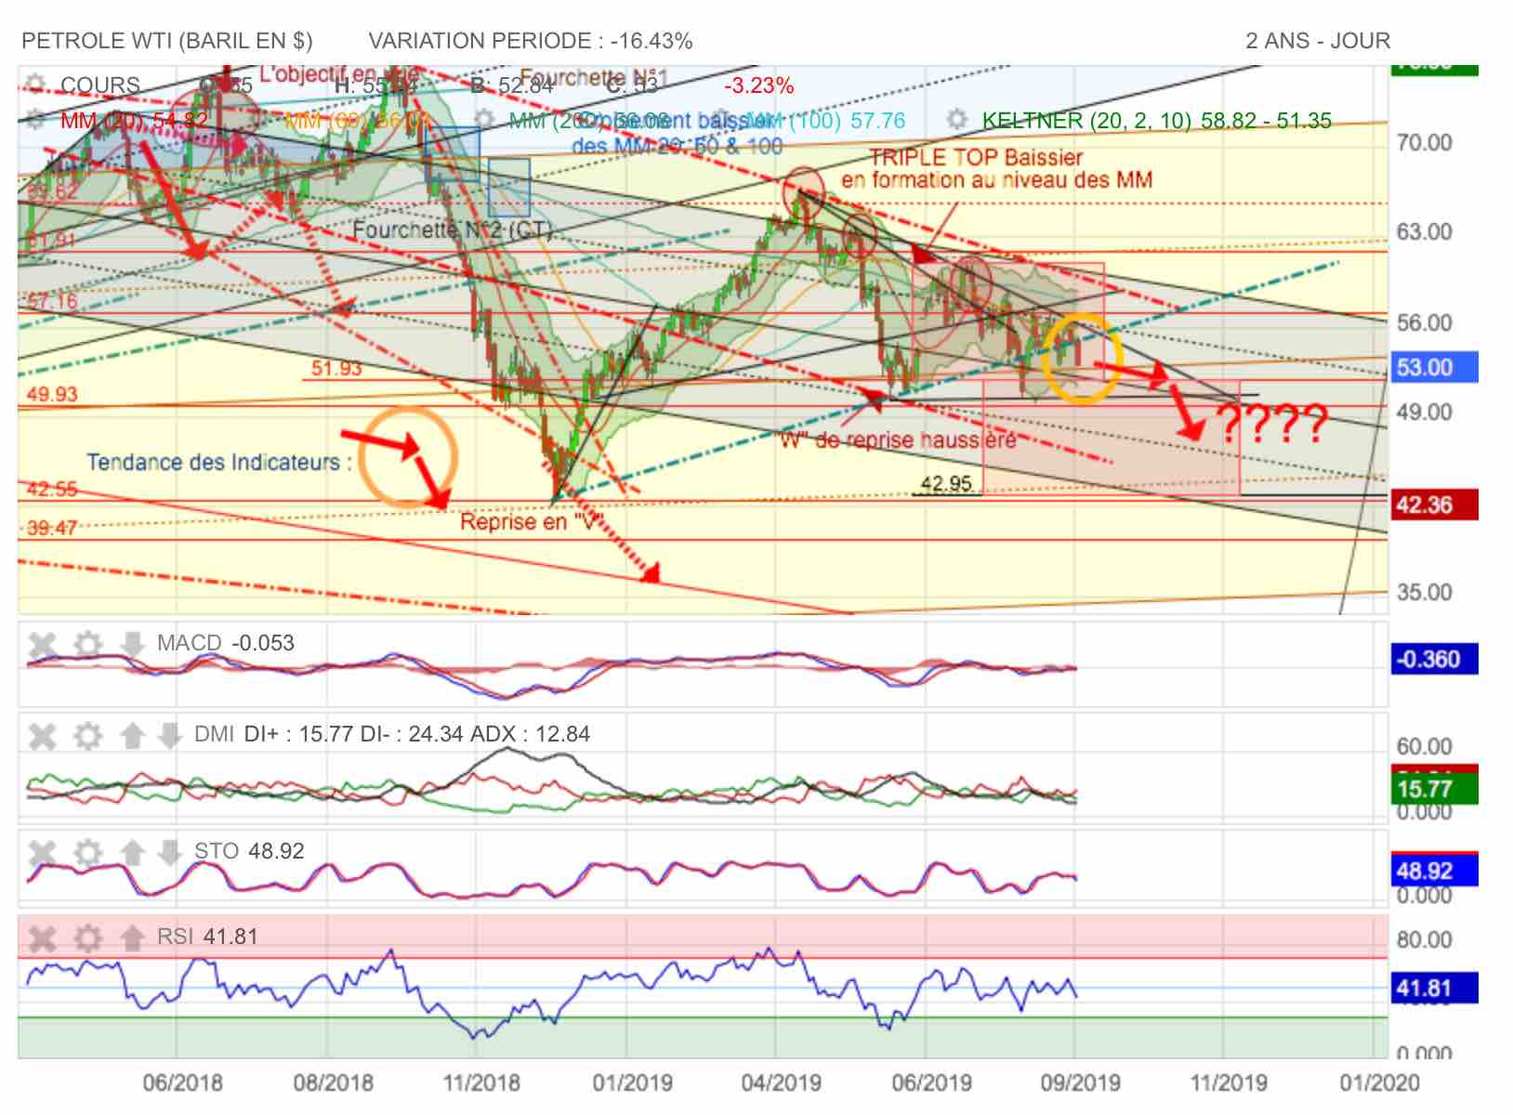Open DMI indicator settings gear

87,736
